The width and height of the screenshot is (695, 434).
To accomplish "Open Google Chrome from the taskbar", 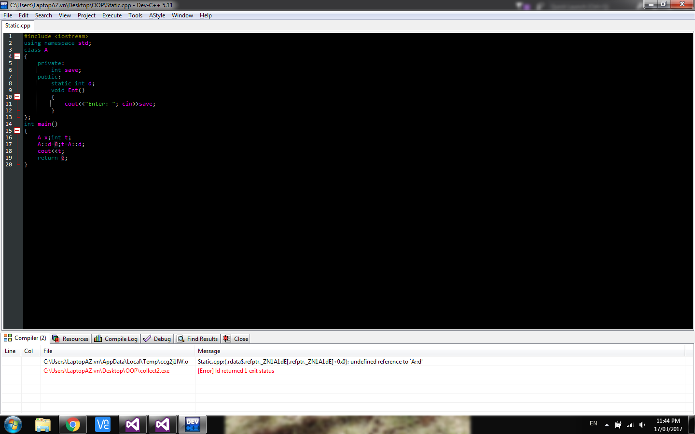I will [x=73, y=424].
